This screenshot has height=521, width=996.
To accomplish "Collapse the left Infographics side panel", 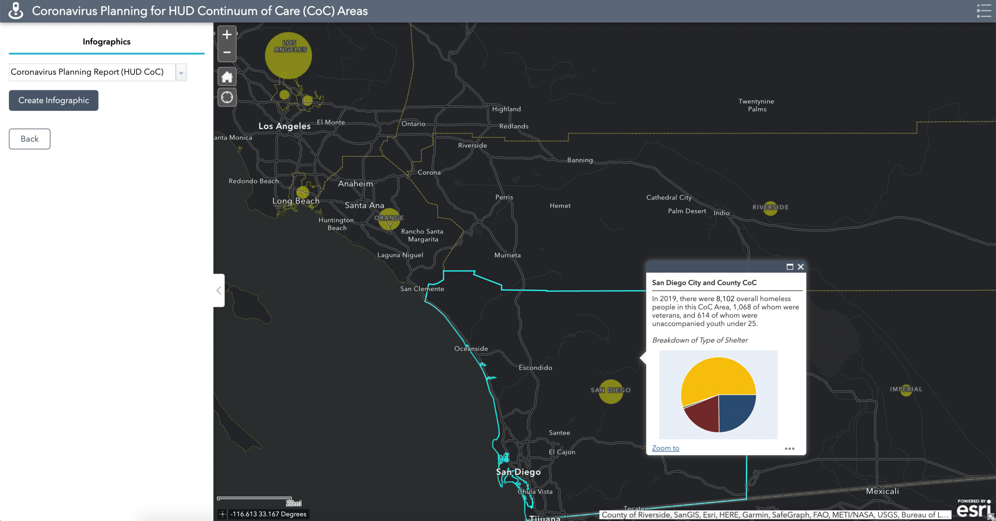I will 219,290.
